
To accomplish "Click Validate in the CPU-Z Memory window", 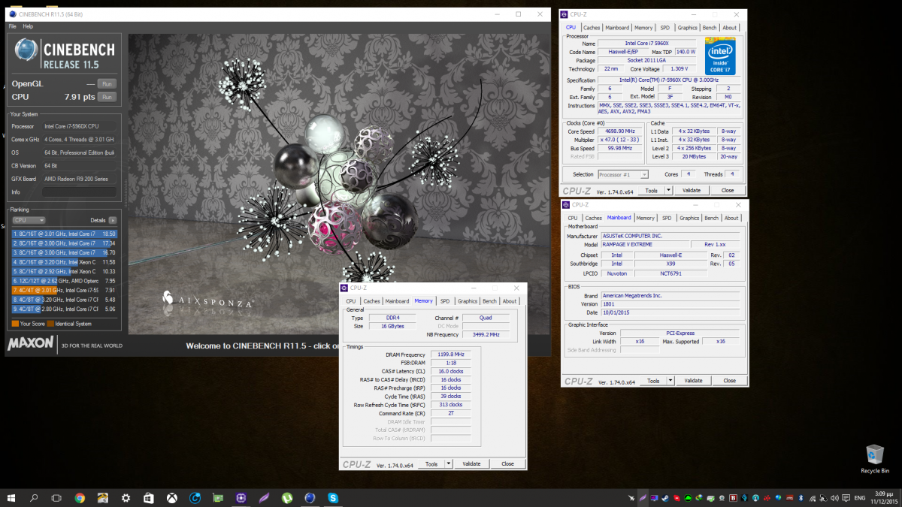I will click(471, 463).
